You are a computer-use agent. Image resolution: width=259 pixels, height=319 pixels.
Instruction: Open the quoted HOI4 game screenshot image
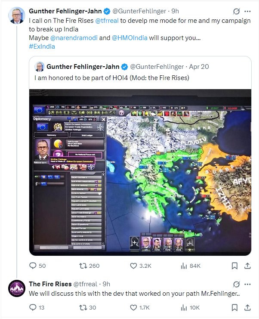pos(140,172)
